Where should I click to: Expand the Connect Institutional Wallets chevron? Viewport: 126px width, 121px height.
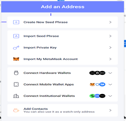pos(110,96)
